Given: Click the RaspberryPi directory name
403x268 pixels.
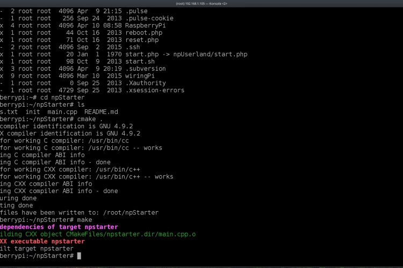Looking at the screenshot, I should (x=146, y=26).
